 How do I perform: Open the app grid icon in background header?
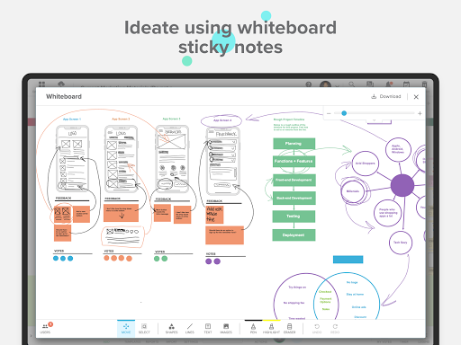click(x=41, y=84)
